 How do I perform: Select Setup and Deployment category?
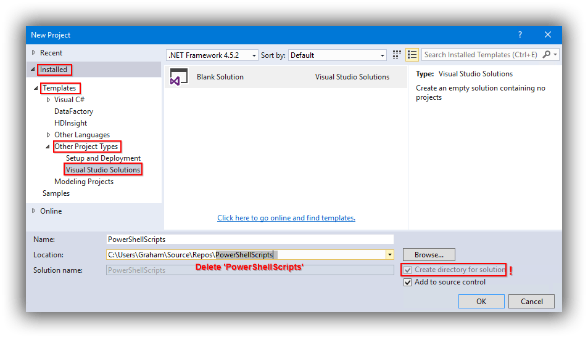[103, 158]
